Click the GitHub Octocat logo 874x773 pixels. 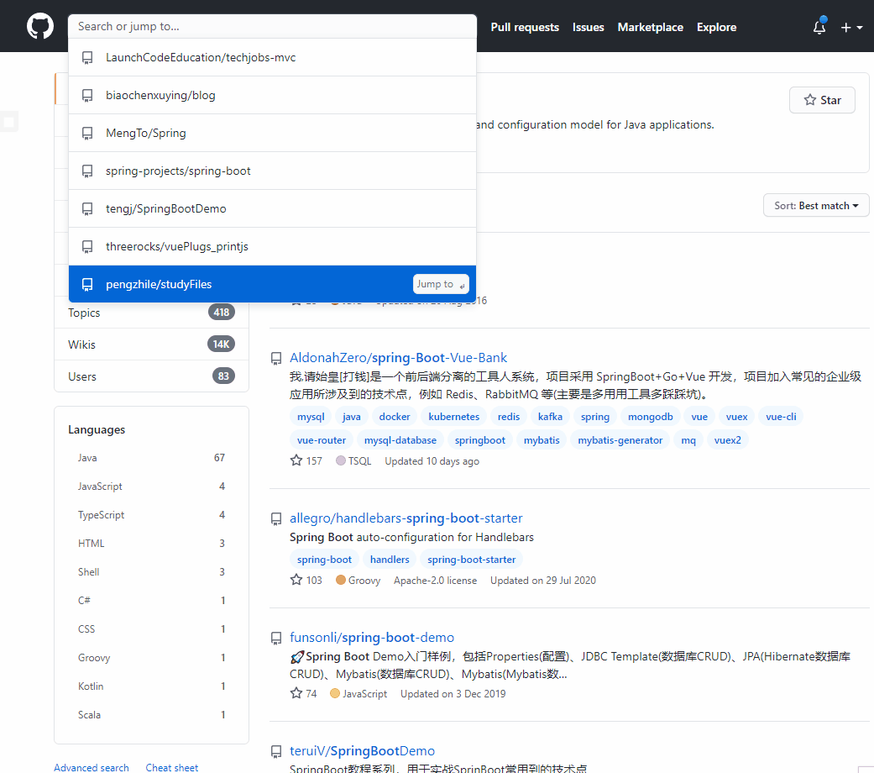pos(39,26)
